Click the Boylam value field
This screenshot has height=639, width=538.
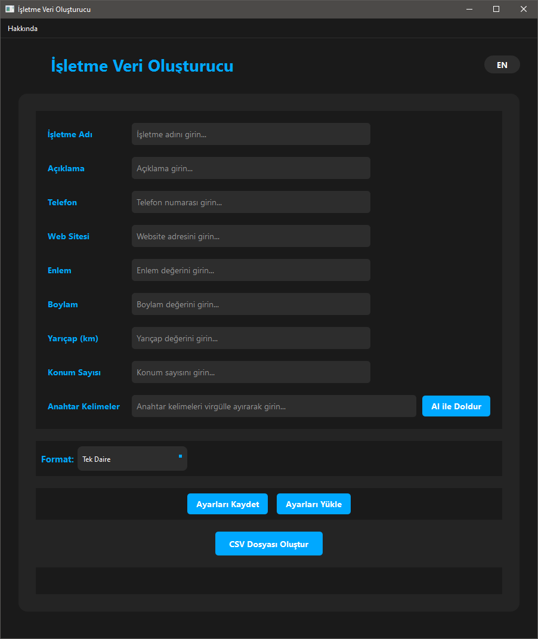251,304
